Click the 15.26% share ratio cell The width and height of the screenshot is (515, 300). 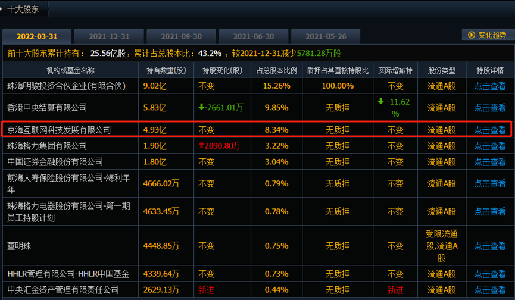coord(276,86)
